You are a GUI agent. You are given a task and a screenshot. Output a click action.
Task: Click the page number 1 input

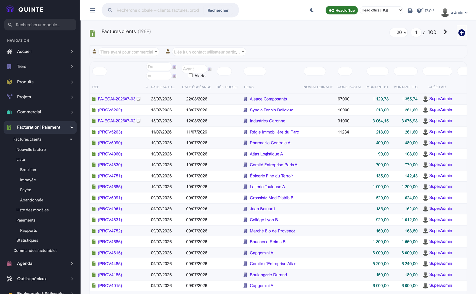point(416,32)
